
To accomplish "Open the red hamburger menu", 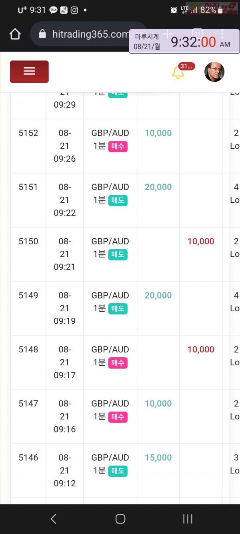I will (29, 71).
